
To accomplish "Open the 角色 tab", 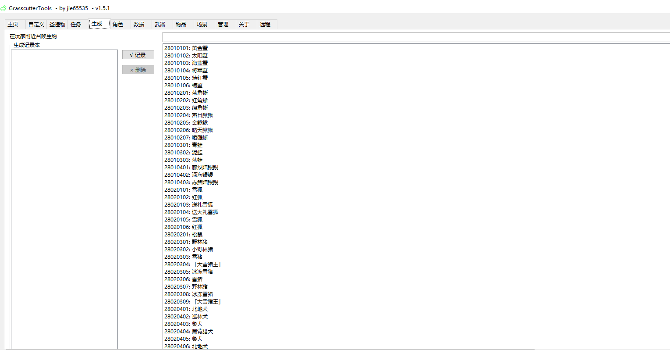I will [x=118, y=25].
